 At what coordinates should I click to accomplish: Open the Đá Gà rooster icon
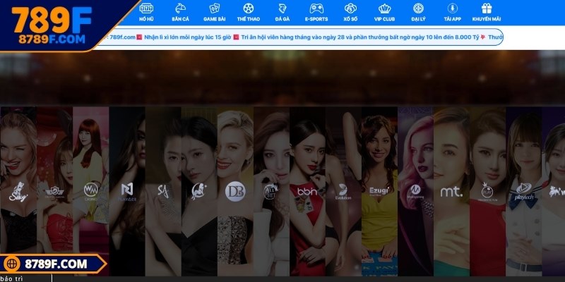[282, 8]
